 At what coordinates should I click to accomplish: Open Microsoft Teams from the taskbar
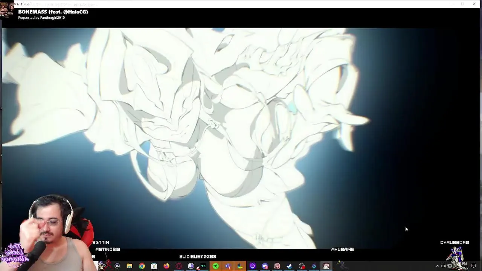pyautogui.click(x=228, y=266)
